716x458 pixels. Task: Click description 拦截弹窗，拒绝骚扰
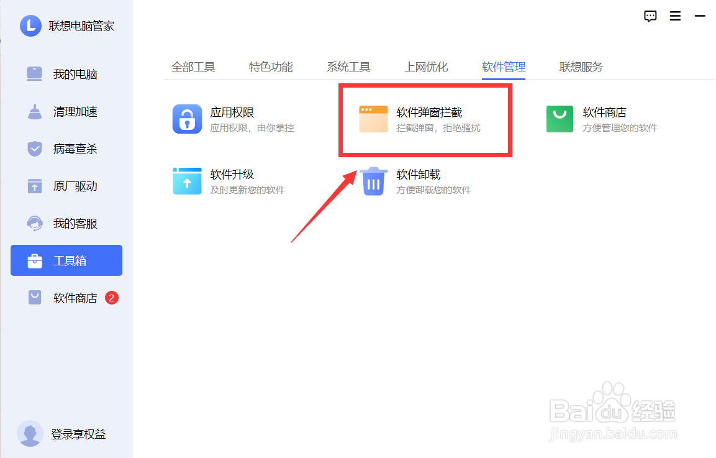click(x=438, y=128)
